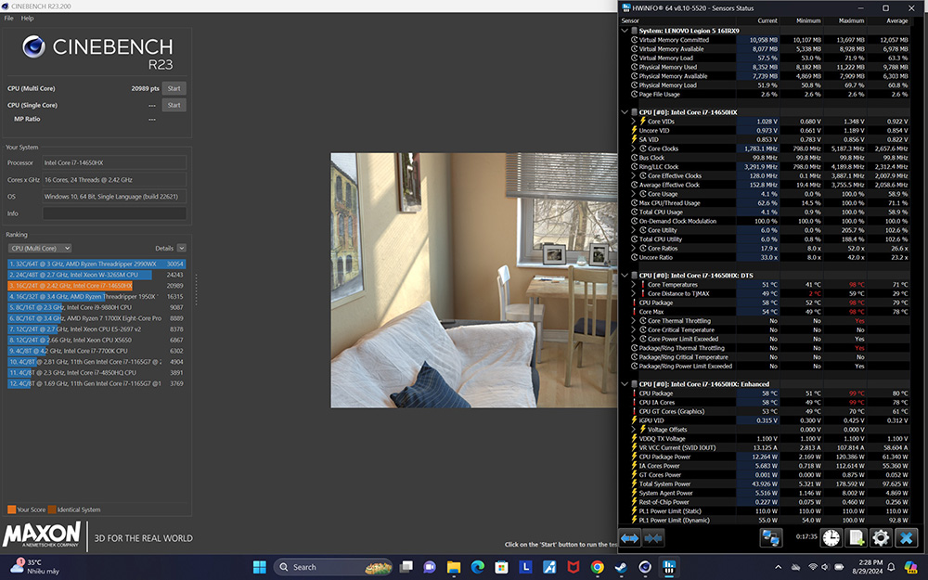Open the Windows Start menu
This screenshot has height=580, width=928.
(x=259, y=567)
